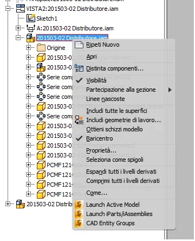
Task: Expand the Origine folder node
Action: click(28, 47)
